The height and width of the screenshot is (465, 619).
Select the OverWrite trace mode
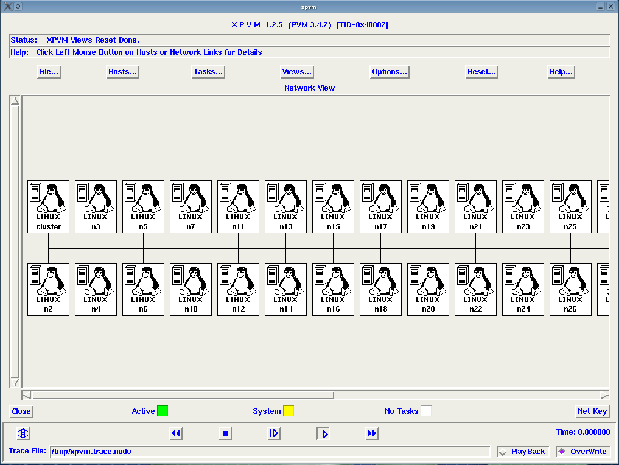[x=582, y=452]
